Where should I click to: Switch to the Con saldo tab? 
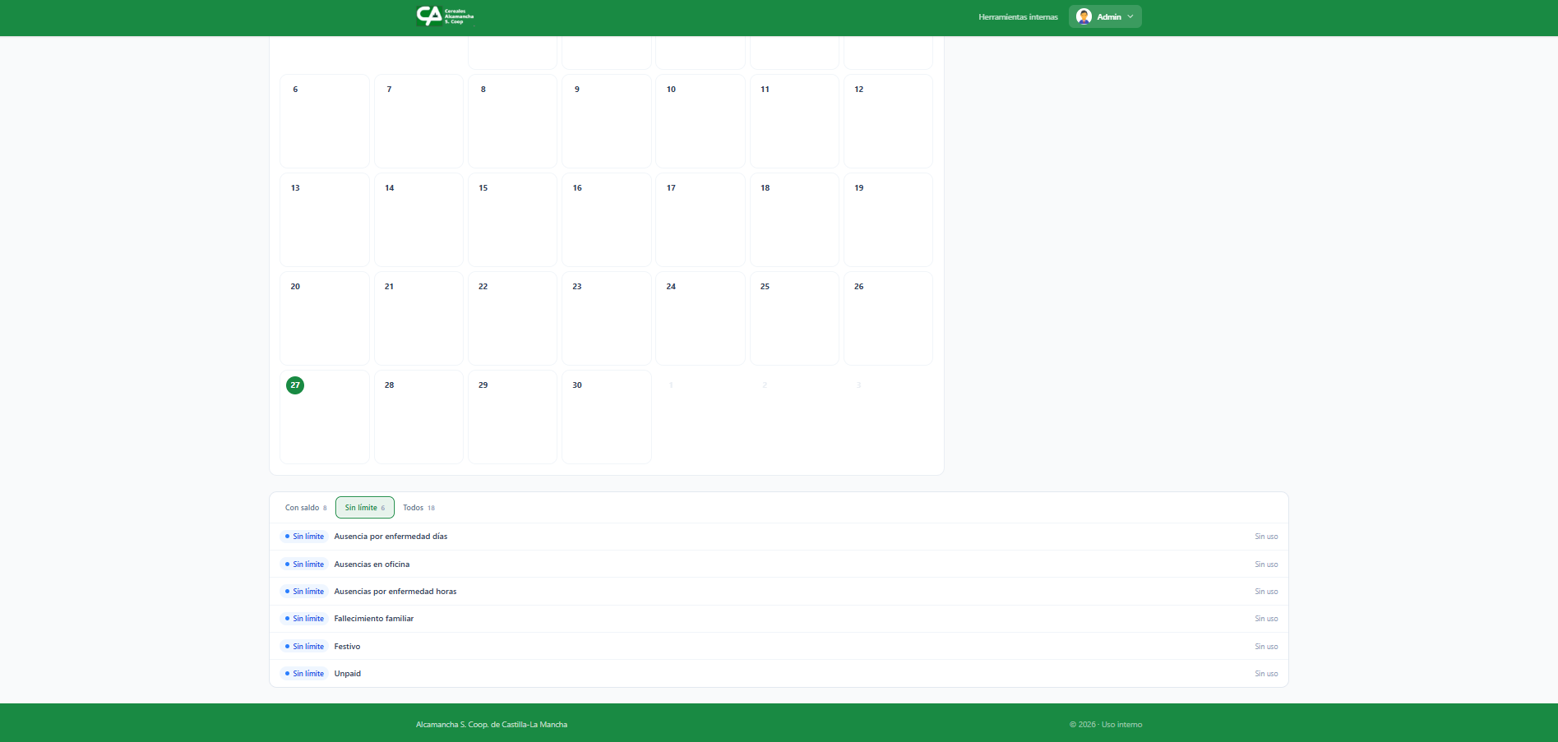pos(305,508)
